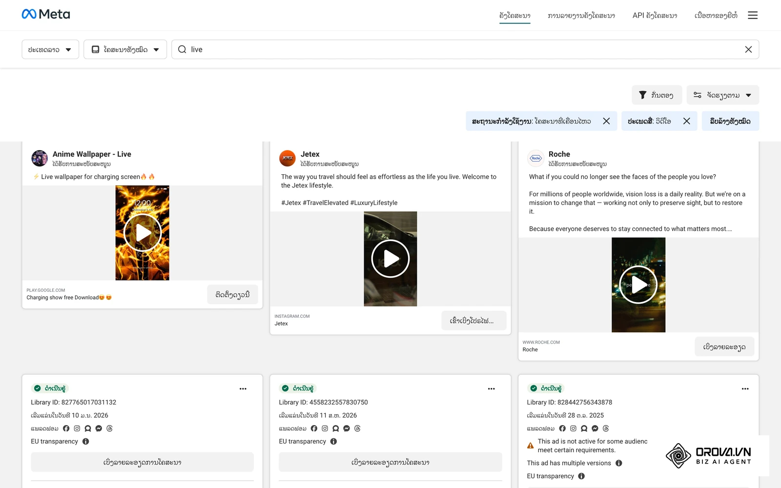Viewport: 781px width, 488px height.
Task: Open options for Library ID 828442756343878
Action: pyautogui.click(x=745, y=389)
